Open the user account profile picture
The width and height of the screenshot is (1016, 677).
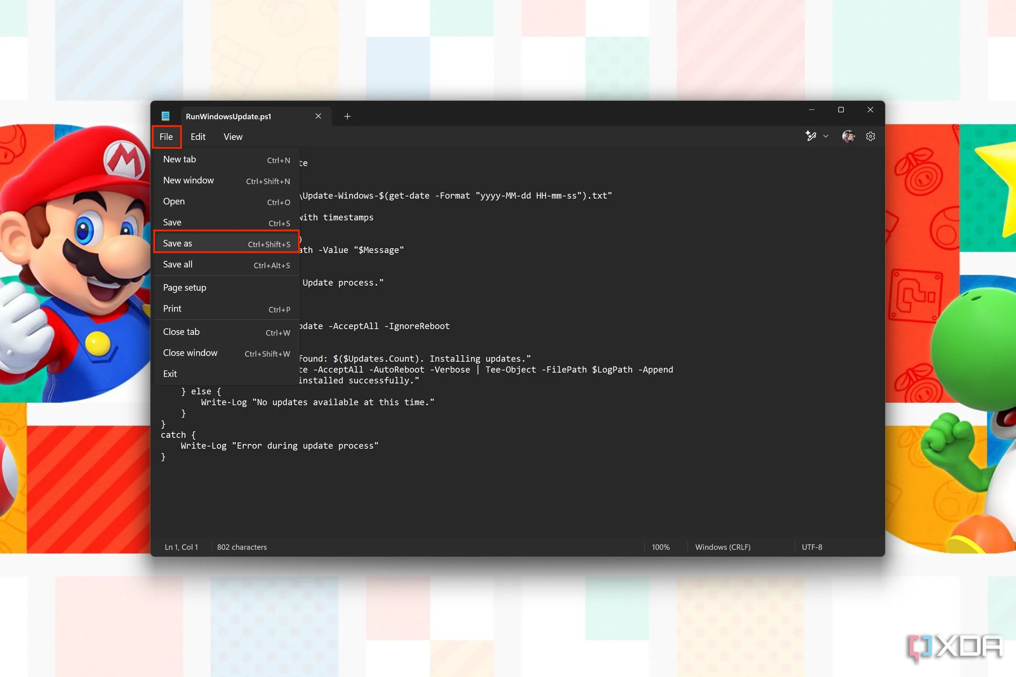point(848,136)
